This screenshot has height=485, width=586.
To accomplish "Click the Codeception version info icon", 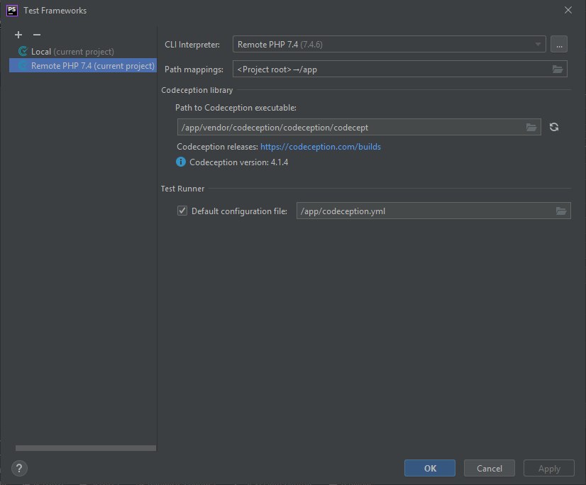I will coord(180,162).
